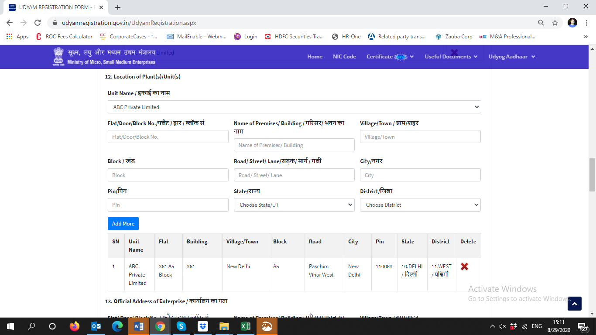The image size is (596, 335).
Task: Open the Choose State/UT dropdown
Action: pyautogui.click(x=294, y=205)
